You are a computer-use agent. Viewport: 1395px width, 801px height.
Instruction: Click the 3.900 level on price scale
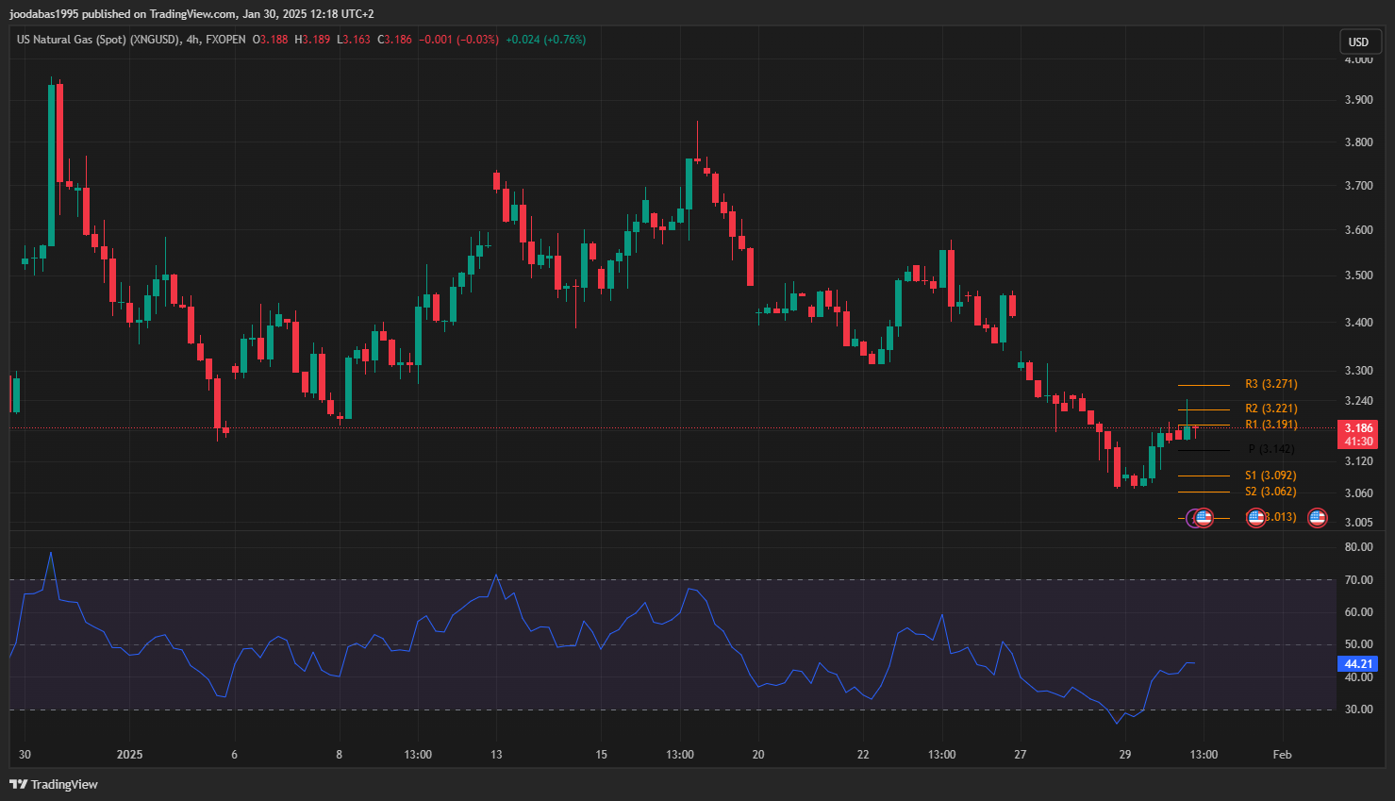(x=1358, y=100)
